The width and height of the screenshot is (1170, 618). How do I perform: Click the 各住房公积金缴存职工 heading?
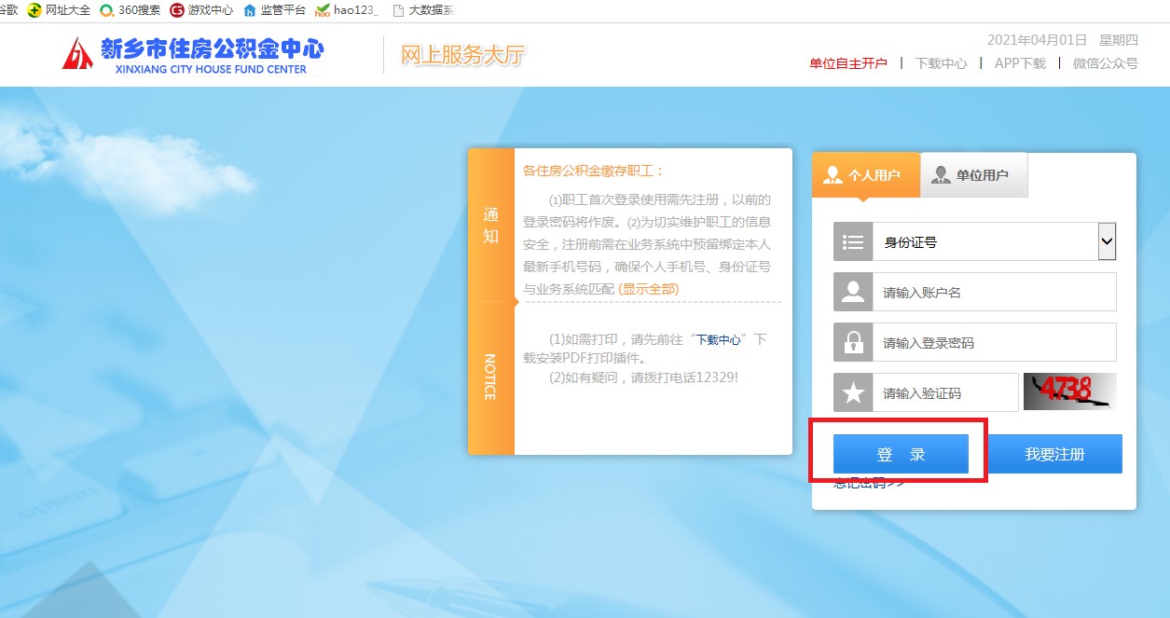point(594,171)
